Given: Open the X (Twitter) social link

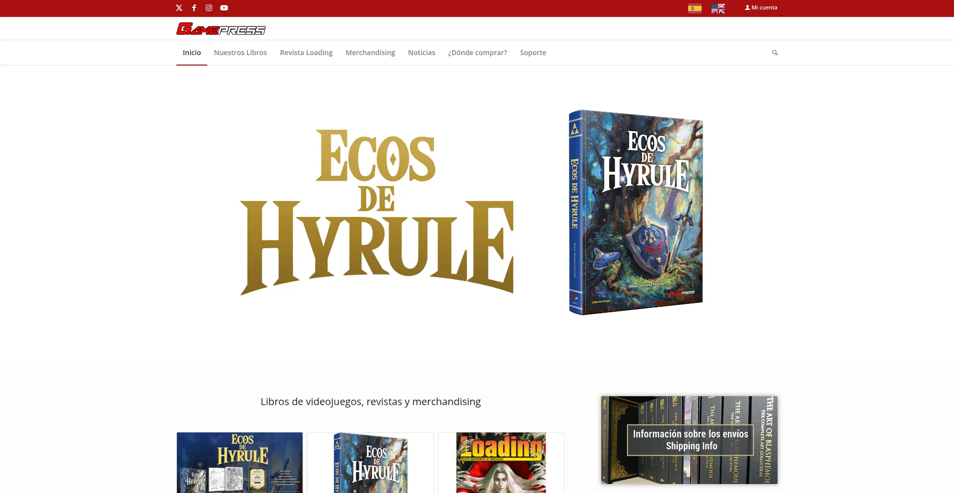Looking at the screenshot, I should point(179,8).
